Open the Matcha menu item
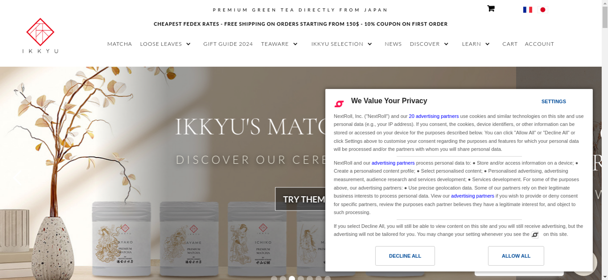The width and height of the screenshot is (608, 280). tap(119, 44)
